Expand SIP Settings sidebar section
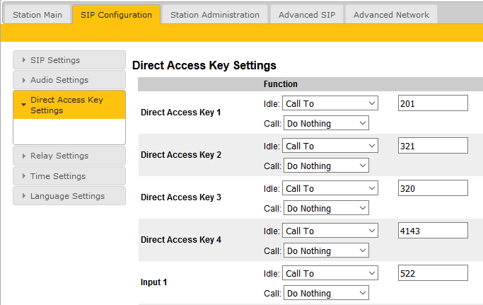The width and height of the screenshot is (483, 305). click(69, 60)
